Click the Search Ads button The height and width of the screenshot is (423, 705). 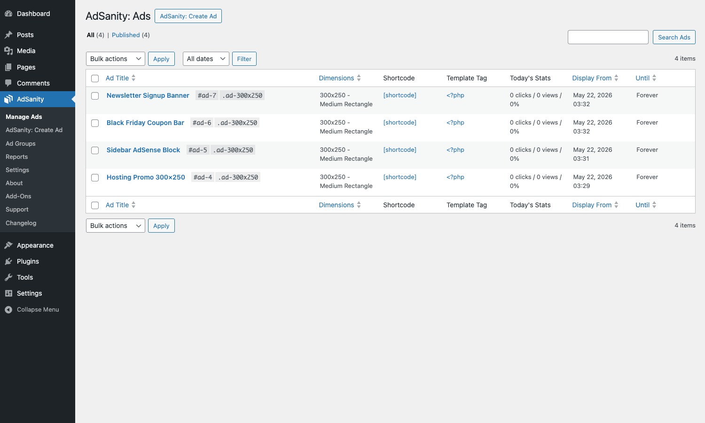pyautogui.click(x=674, y=37)
